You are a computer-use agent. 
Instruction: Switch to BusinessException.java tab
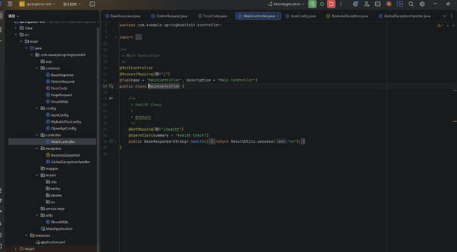[x=347, y=16]
